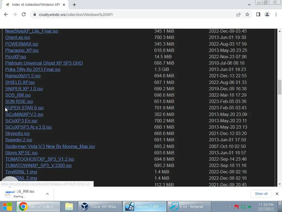Click the scrollbar down arrow
This screenshot has width=282, height=212.
[x=280, y=184]
